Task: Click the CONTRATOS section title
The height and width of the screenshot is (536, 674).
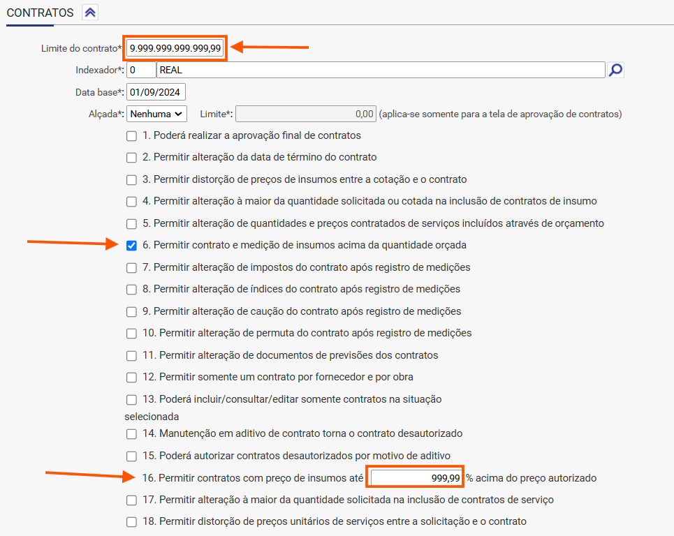Action: click(40, 13)
